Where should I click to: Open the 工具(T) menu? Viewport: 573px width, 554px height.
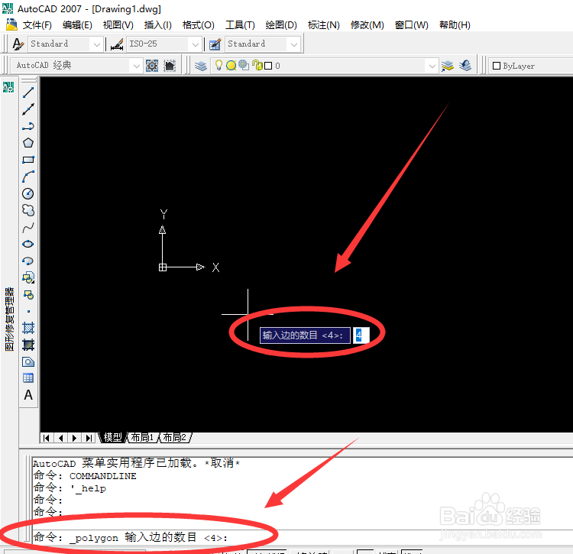point(240,25)
